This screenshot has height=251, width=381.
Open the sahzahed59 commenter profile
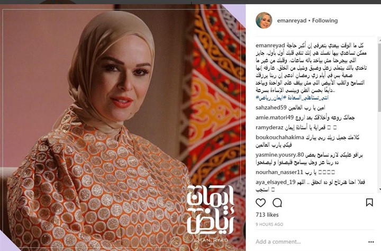coord(271,107)
